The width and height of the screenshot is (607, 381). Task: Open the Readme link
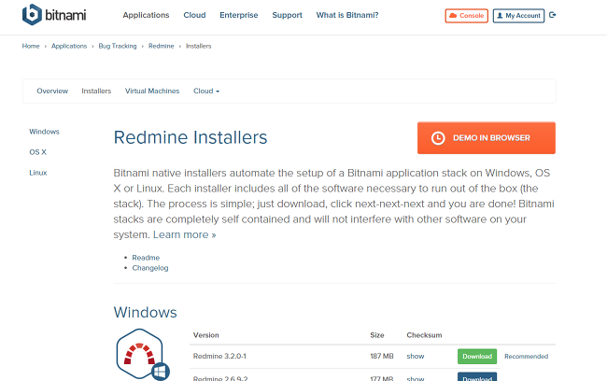tap(146, 258)
